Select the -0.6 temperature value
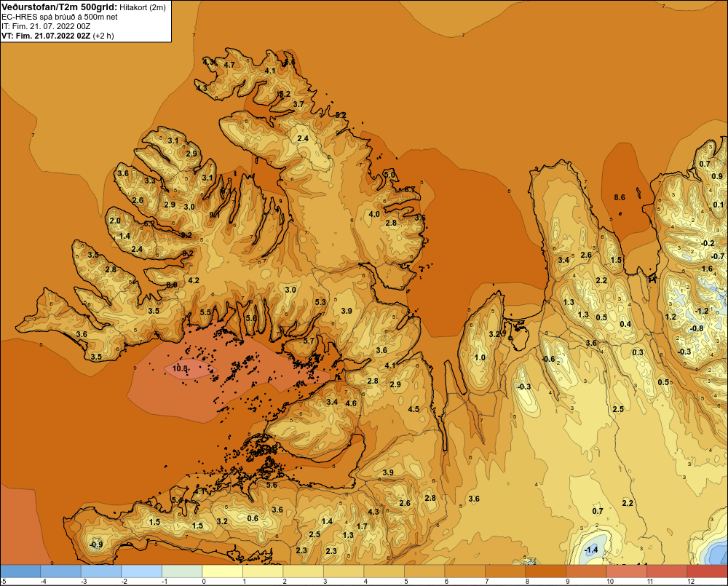 [x=548, y=359]
